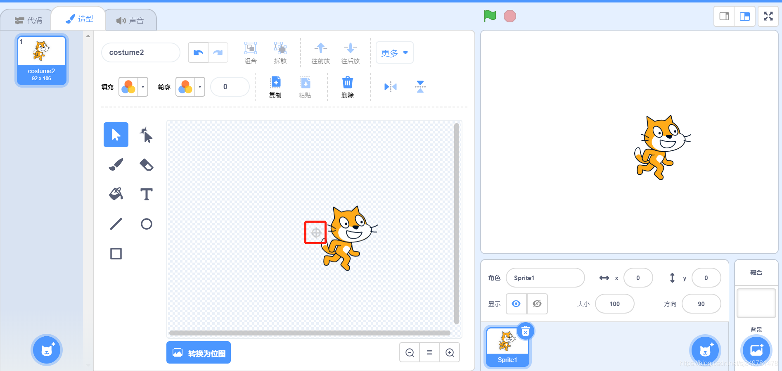This screenshot has width=782, height=371.
Task: Enter full screen stage mode
Action: click(x=768, y=17)
